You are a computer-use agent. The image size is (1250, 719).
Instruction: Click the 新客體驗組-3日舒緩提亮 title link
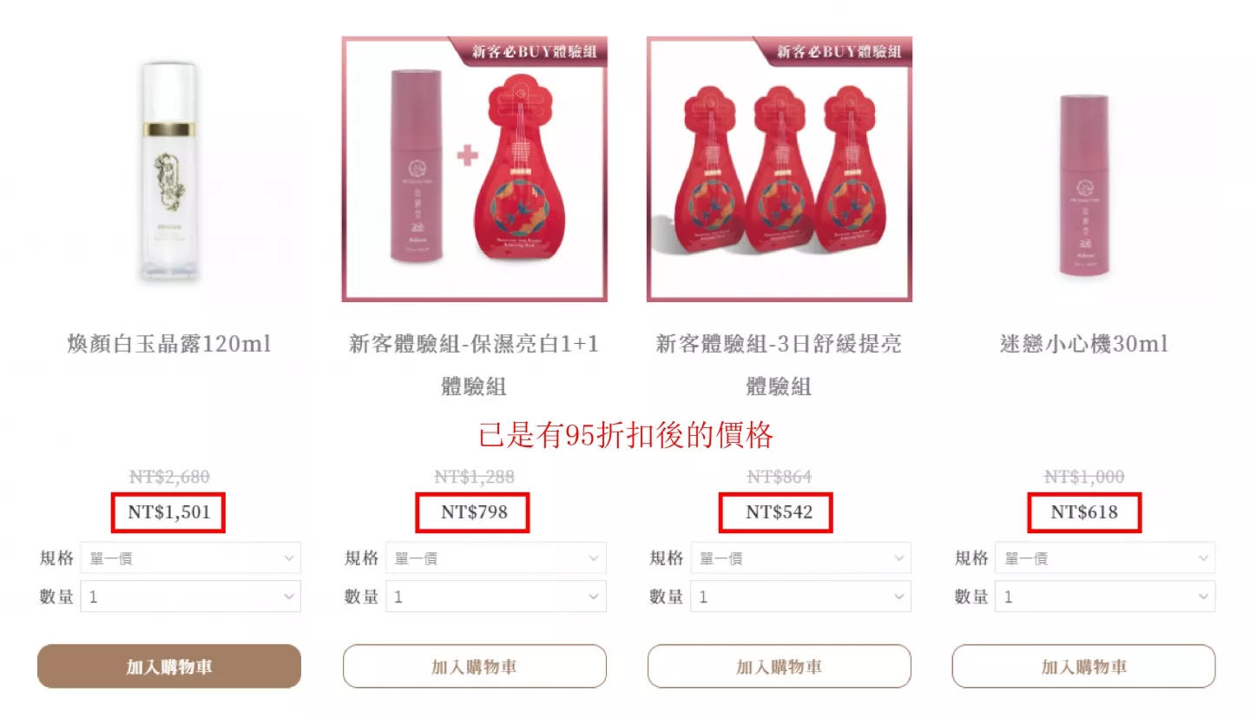pos(779,365)
